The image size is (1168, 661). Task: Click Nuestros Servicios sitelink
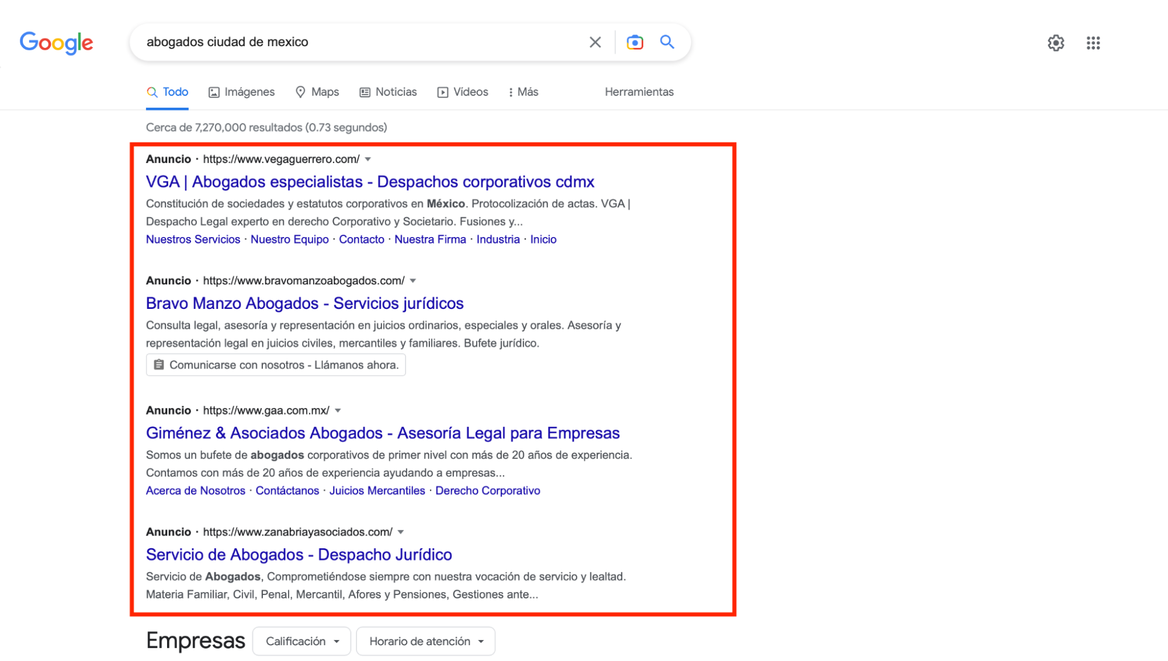[x=193, y=239]
